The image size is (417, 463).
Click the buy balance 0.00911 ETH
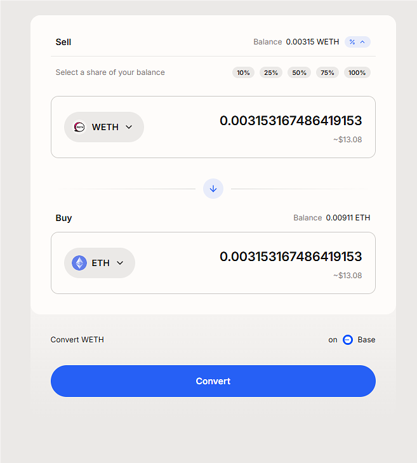click(x=348, y=218)
